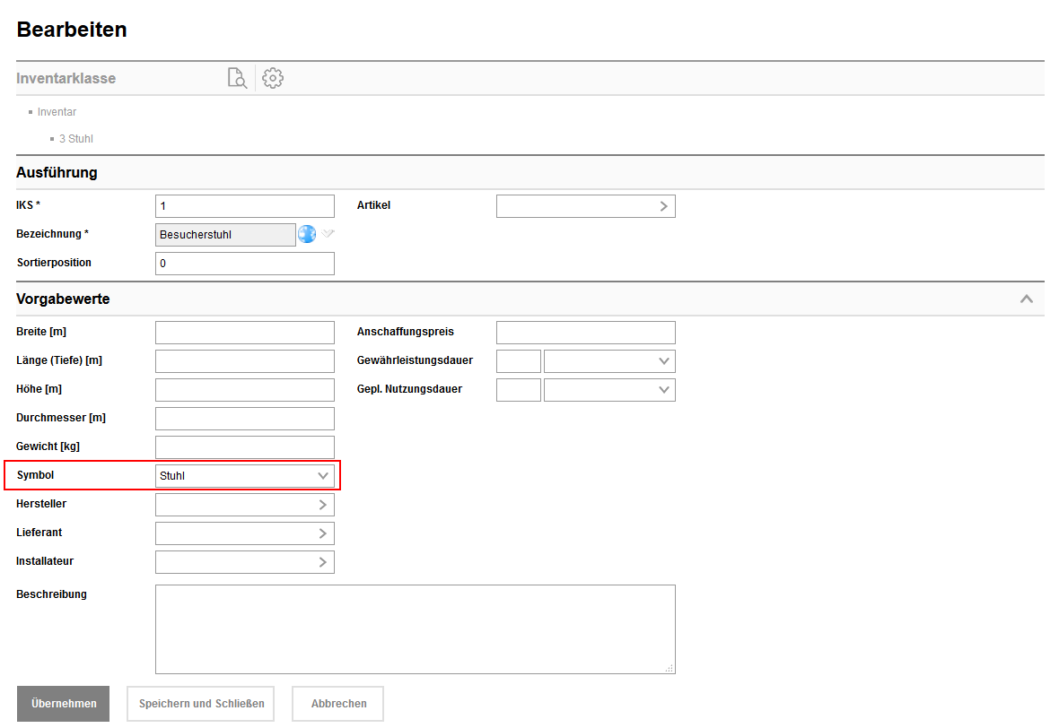The height and width of the screenshot is (728, 1059).
Task: Select the Inventar tree item
Action: click(x=57, y=112)
